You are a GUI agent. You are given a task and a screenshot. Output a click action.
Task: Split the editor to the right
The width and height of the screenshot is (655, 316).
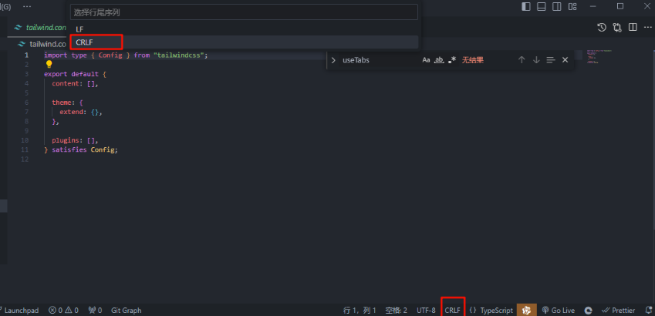pos(633,28)
